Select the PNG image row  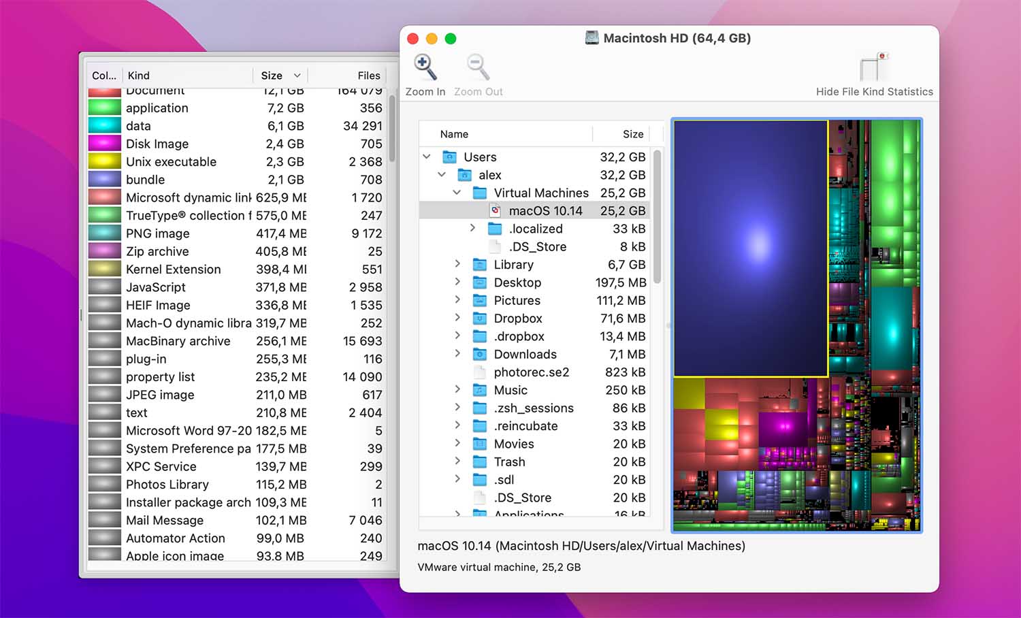pyautogui.click(x=236, y=233)
